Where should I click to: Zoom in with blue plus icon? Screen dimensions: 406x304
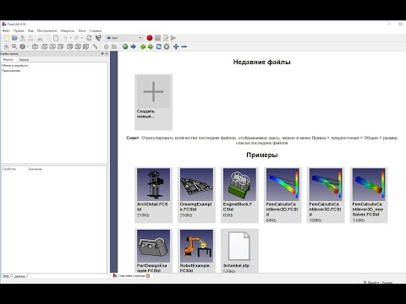tap(176, 46)
